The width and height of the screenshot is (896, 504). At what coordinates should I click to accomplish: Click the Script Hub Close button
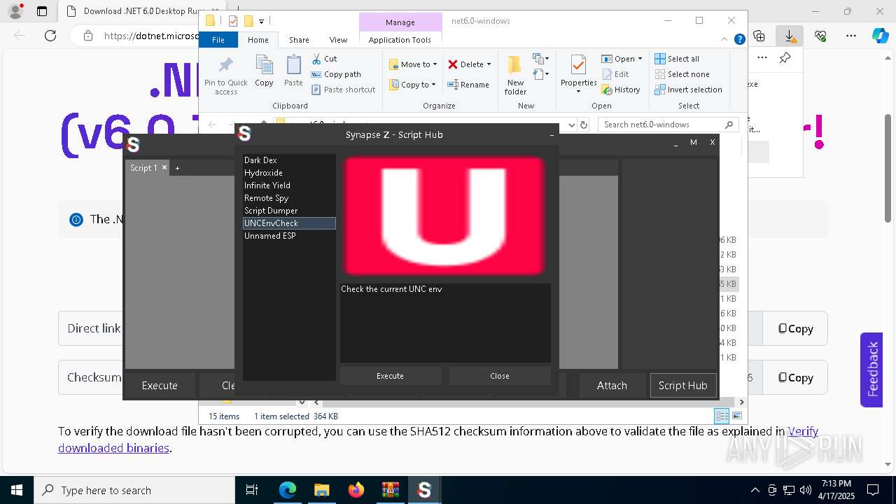coord(500,376)
